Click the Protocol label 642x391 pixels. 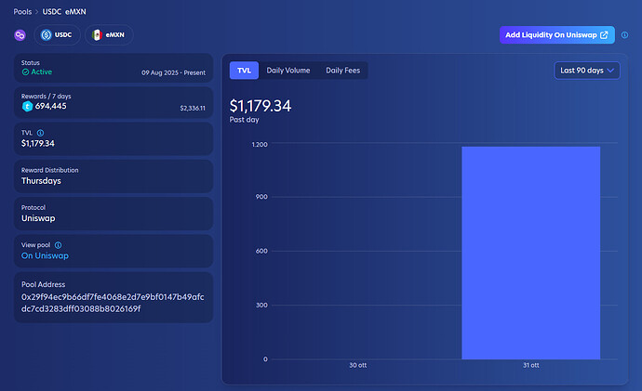click(33, 207)
